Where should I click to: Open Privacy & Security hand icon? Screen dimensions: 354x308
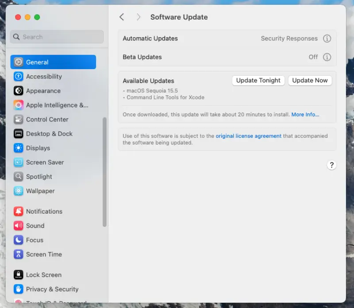(x=18, y=289)
